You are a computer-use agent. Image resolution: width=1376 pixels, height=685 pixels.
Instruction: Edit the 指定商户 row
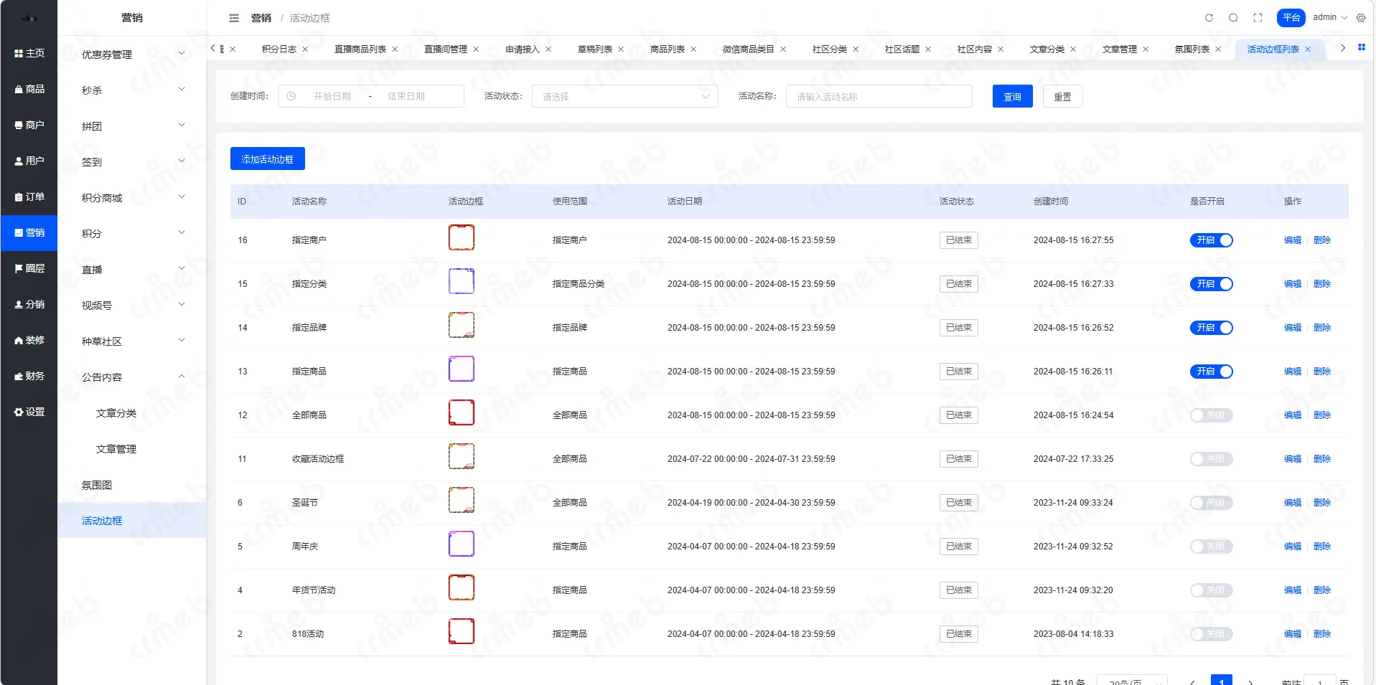tap(1292, 240)
